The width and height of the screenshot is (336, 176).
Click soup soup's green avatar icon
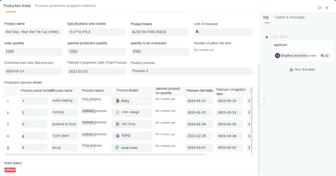tap(118, 148)
